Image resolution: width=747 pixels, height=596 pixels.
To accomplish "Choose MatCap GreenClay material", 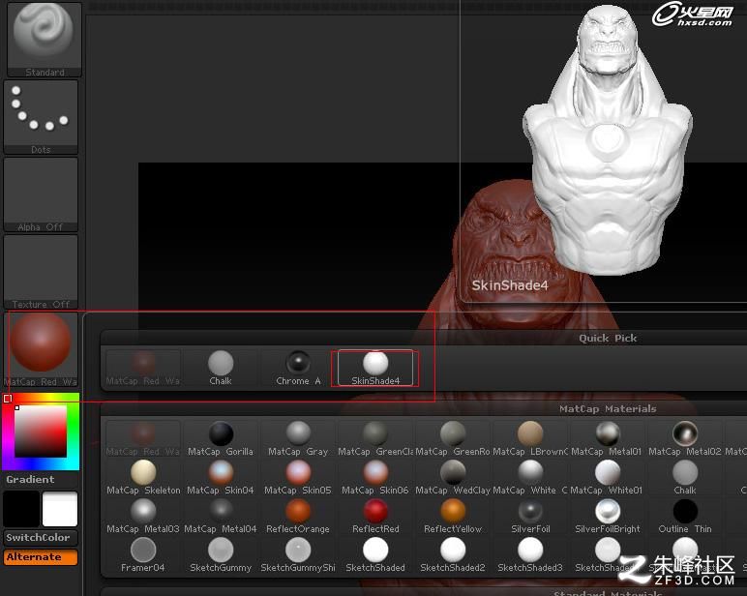I will pos(375,438).
